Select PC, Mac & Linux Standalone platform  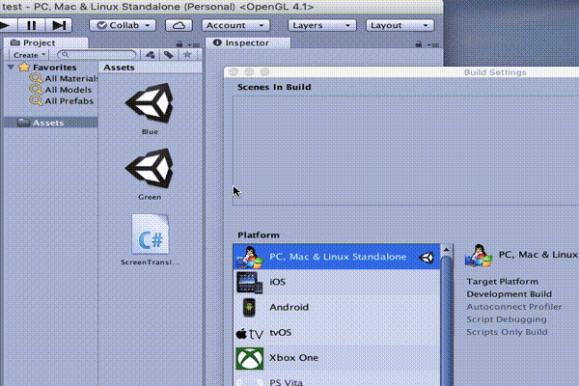point(337,257)
